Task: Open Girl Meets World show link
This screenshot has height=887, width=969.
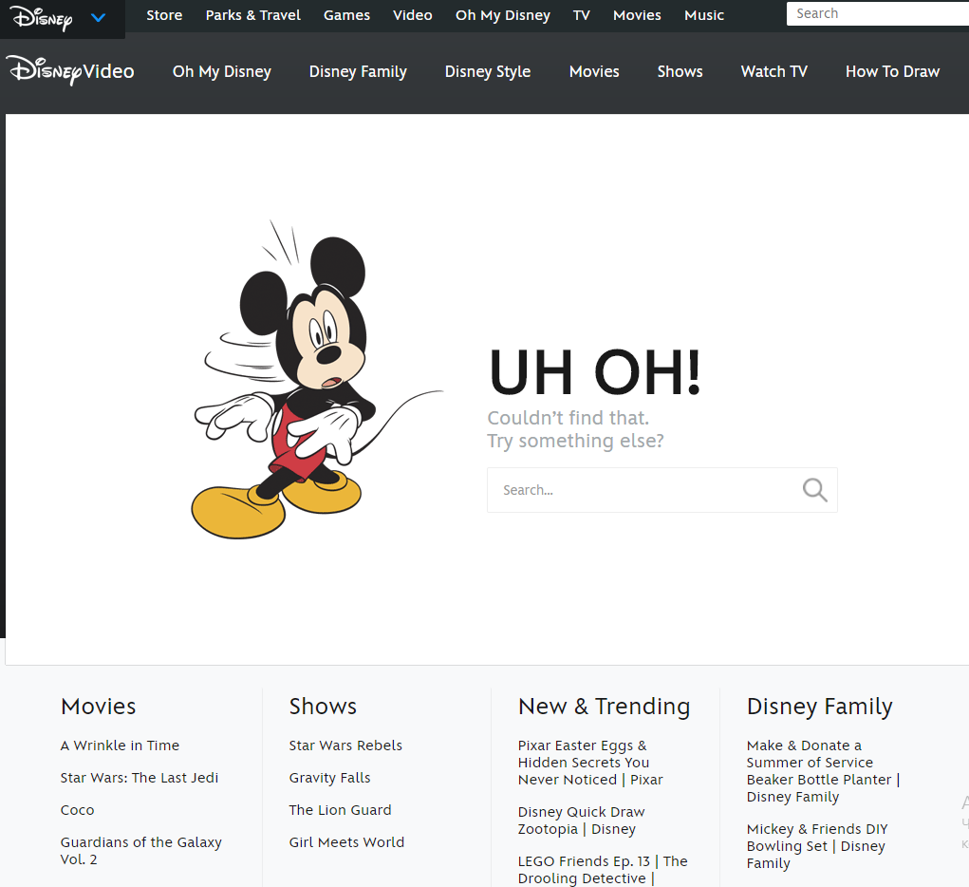Action: tap(346, 841)
